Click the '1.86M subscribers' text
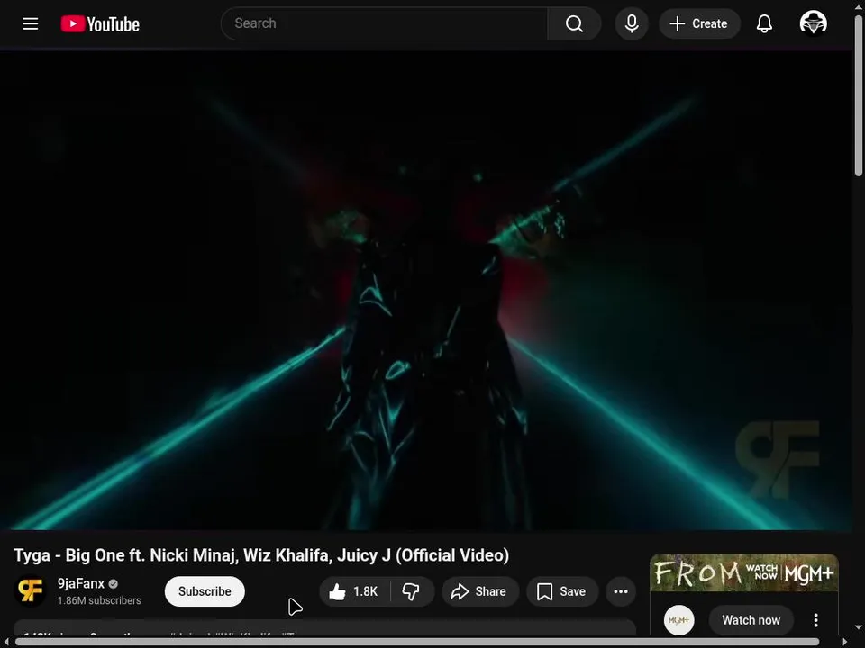Viewport: 865px width, 648px height. [x=99, y=600]
